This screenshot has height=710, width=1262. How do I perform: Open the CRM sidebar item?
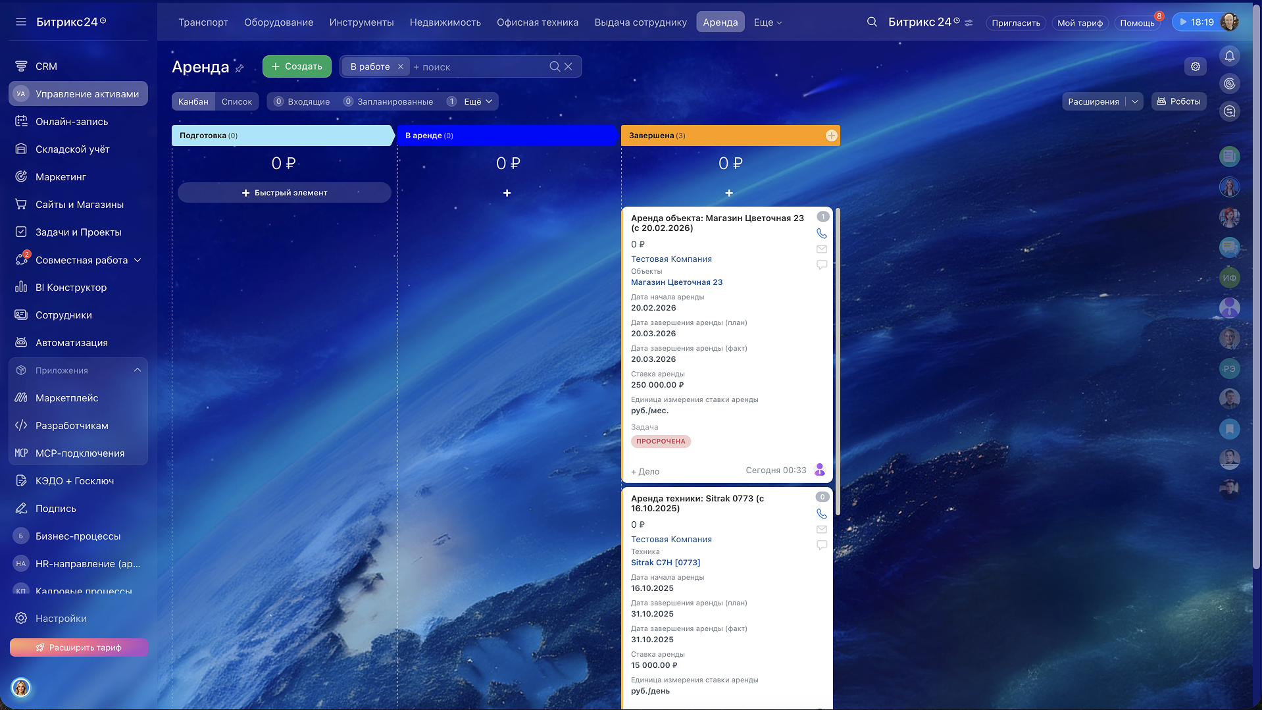[x=78, y=66]
